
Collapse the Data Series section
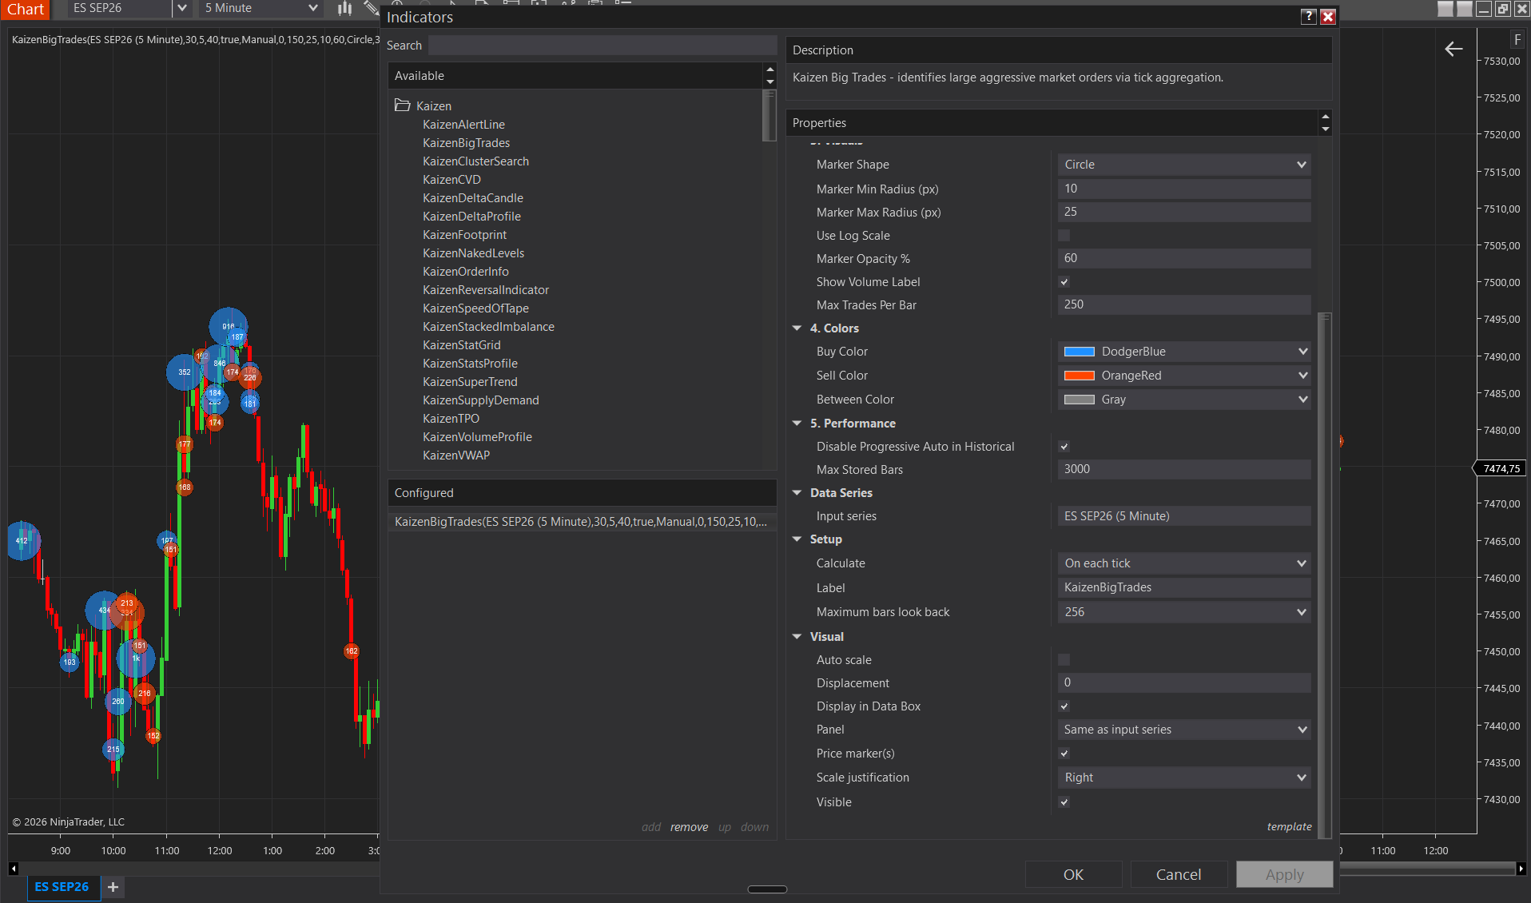797,493
